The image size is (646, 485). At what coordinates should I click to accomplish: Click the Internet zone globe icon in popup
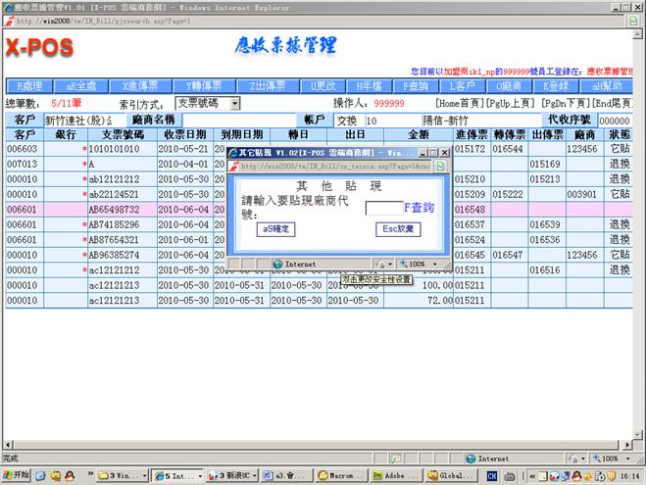point(278,265)
